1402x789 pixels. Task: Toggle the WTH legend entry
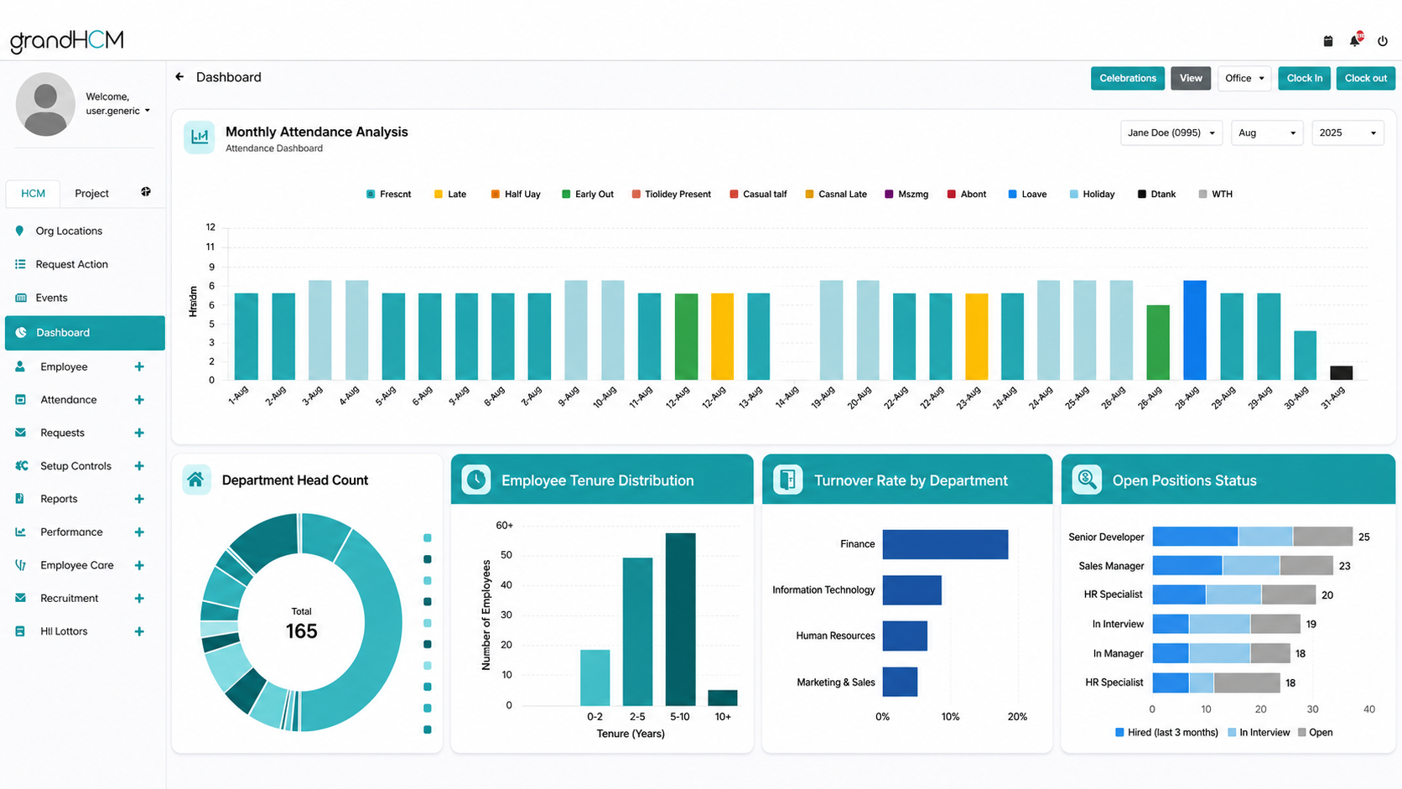coord(1216,194)
